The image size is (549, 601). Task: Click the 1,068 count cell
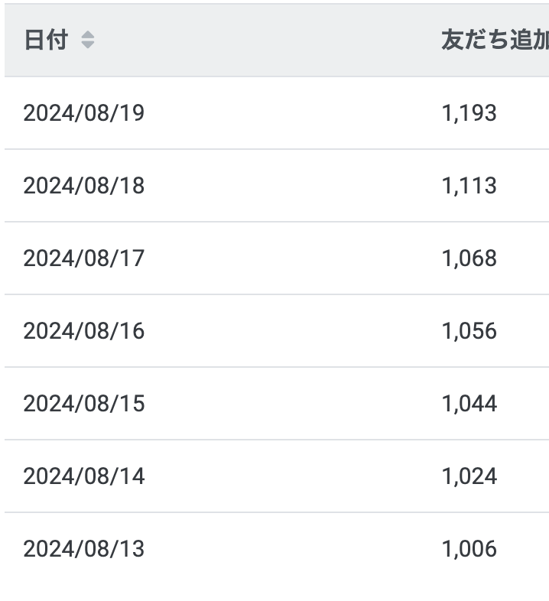point(469,258)
